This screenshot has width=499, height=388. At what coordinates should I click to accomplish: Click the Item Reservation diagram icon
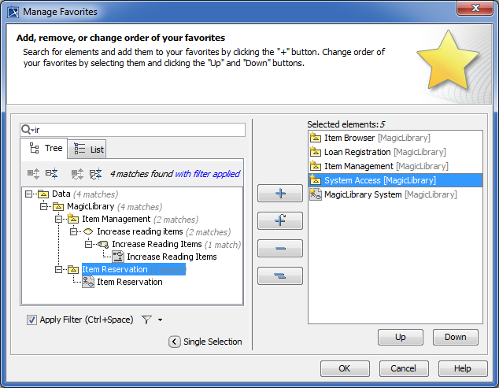[x=88, y=282]
